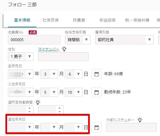Click the lightbulb hint beside 外部システムキー
160x136 pixels.
[140, 120]
